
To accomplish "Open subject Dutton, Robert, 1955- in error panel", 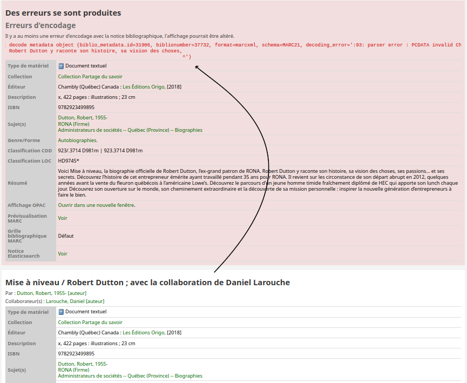I will click(x=83, y=118).
